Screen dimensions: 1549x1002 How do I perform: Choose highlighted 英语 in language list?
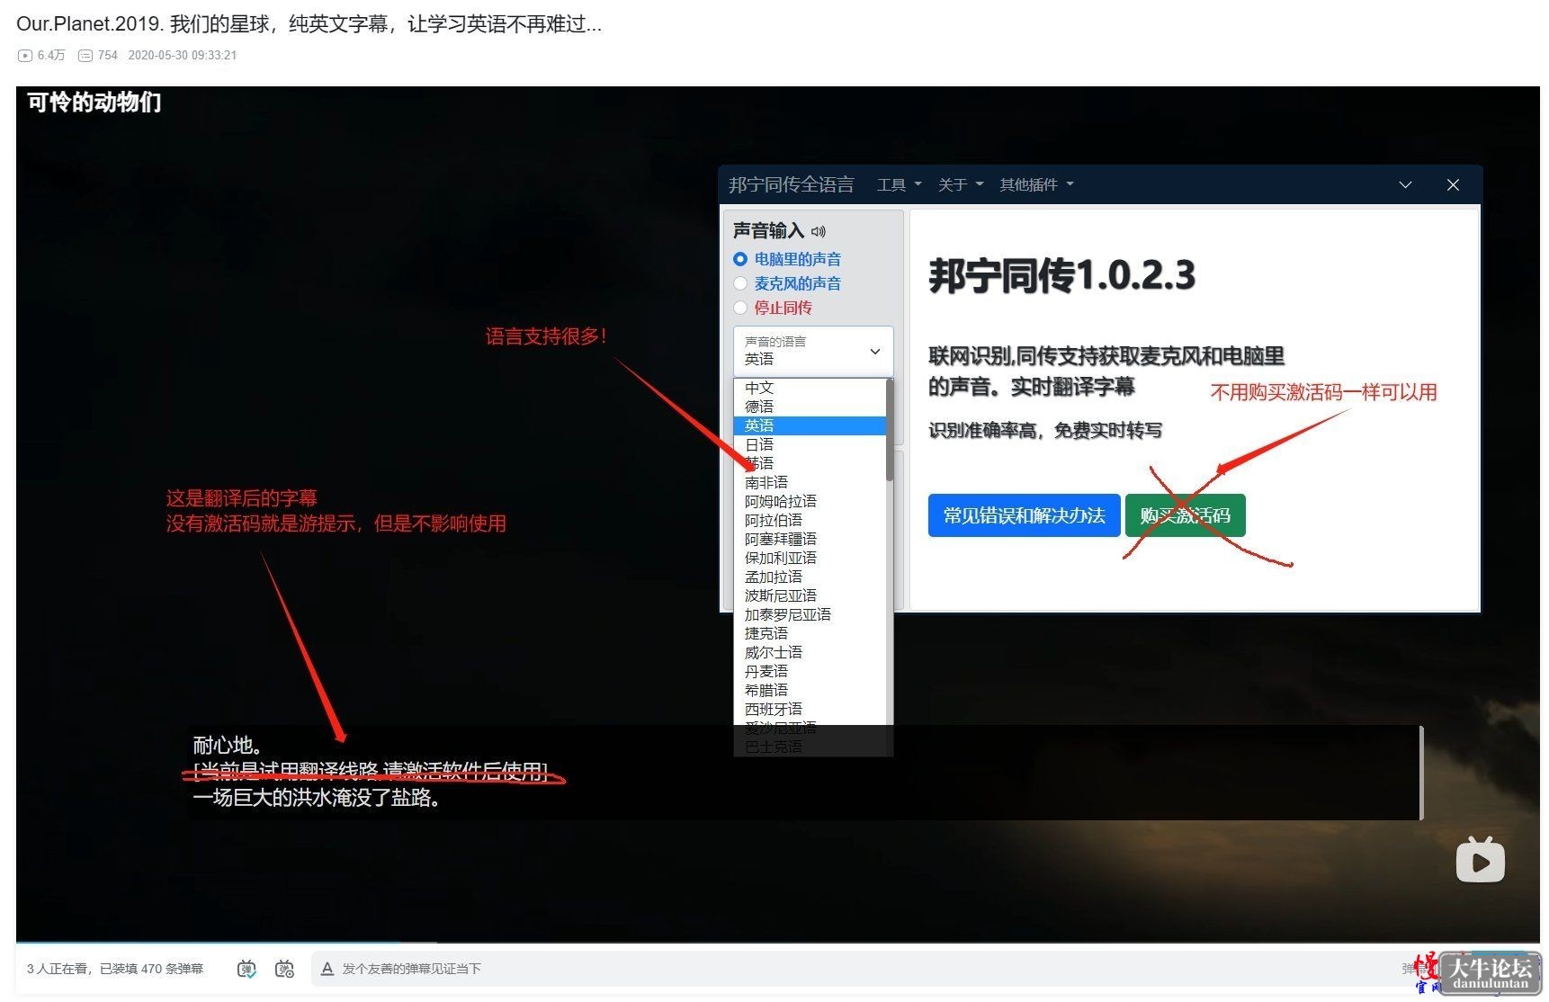click(810, 425)
